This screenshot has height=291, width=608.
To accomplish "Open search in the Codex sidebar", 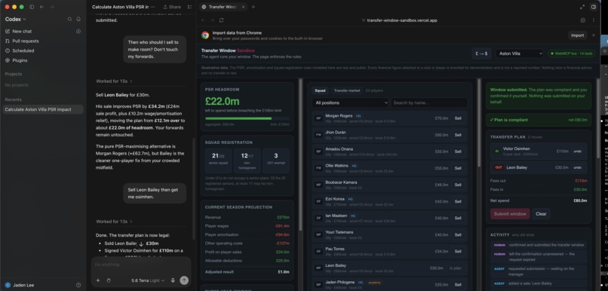I will pos(70,19).
